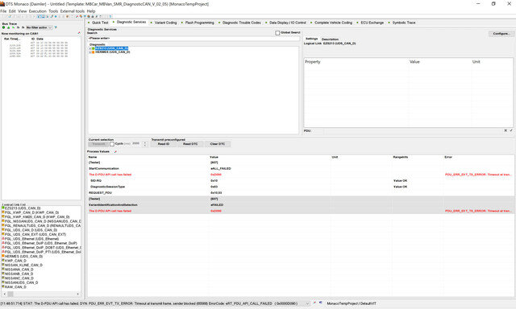Viewport: 516px width, 309px height.
Task: Expand the EZS213 (UDS_CAN_D) tree node
Action: [x=89, y=48]
